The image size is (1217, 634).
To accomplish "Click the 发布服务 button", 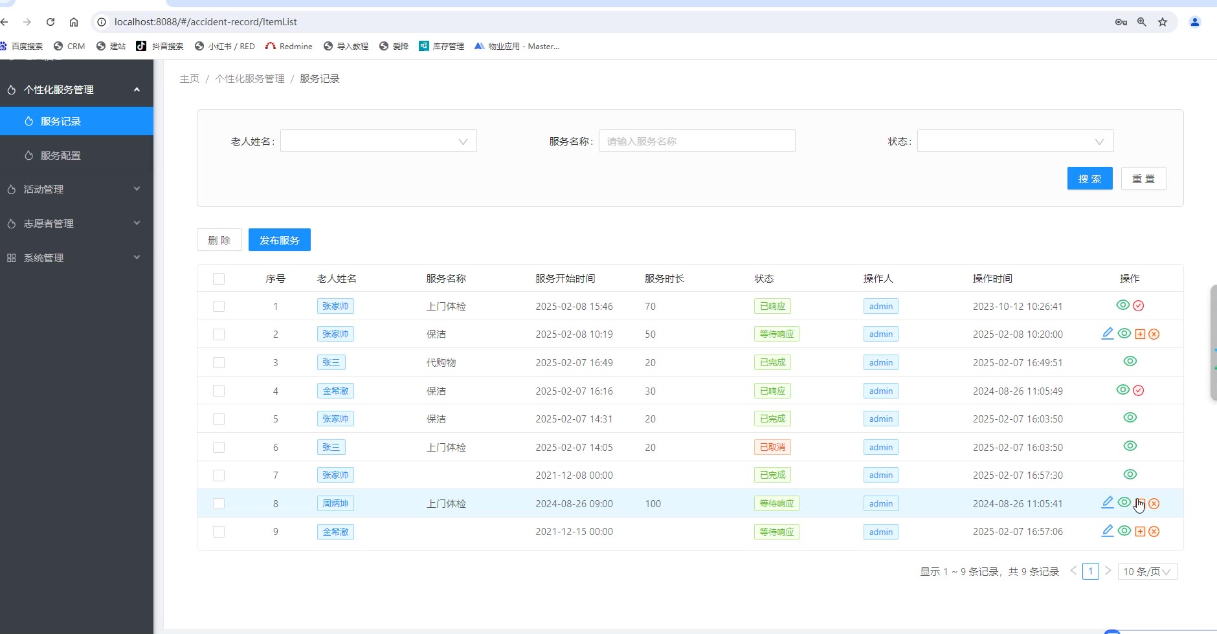I will pyautogui.click(x=279, y=240).
